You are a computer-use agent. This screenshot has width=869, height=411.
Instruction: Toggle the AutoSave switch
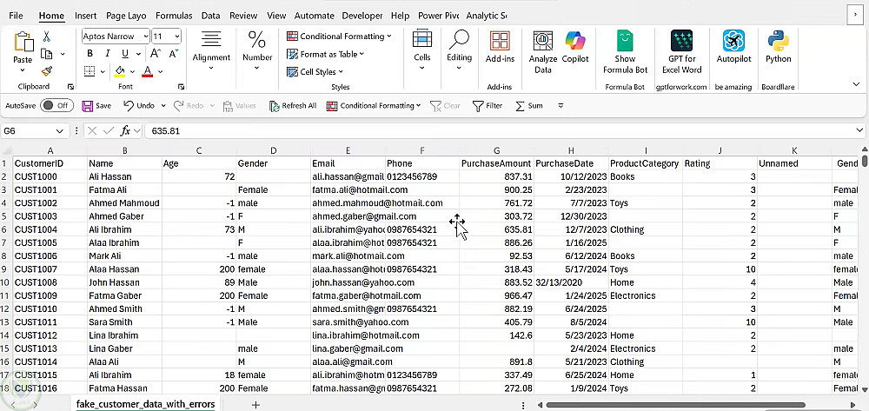[x=56, y=105]
